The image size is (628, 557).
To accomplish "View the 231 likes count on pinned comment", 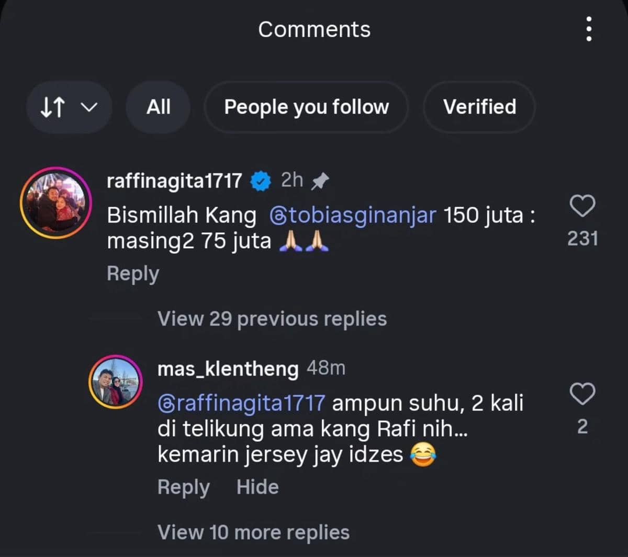I will point(582,238).
